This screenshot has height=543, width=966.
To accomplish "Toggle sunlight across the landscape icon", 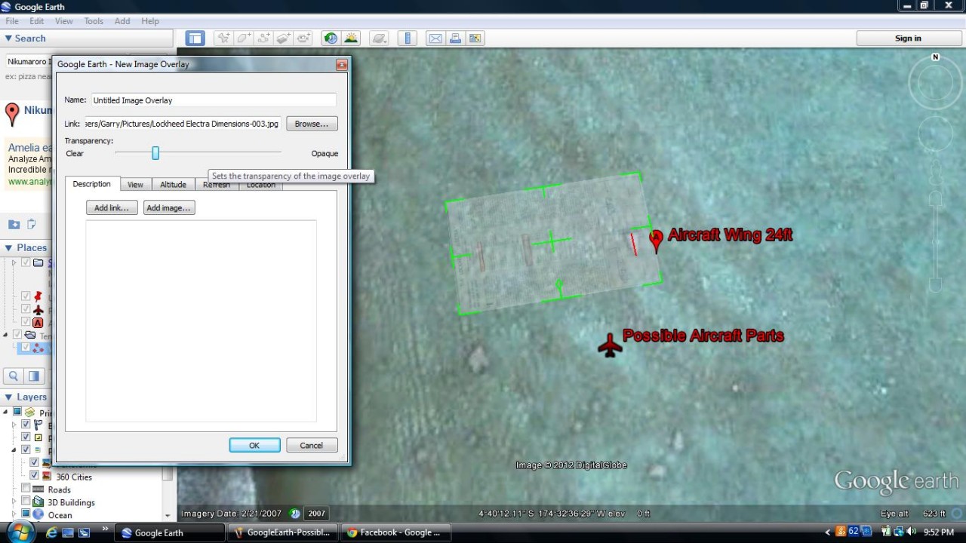I will coord(351,38).
